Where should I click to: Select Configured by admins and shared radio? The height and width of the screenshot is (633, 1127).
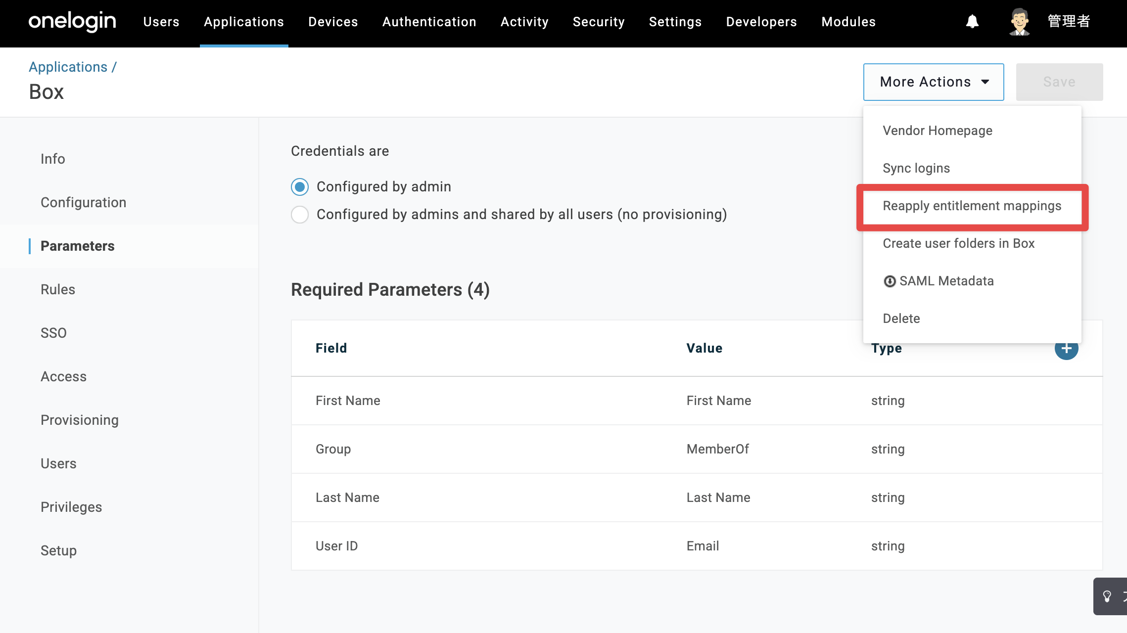pyautogui.click(x=300, y=215)
